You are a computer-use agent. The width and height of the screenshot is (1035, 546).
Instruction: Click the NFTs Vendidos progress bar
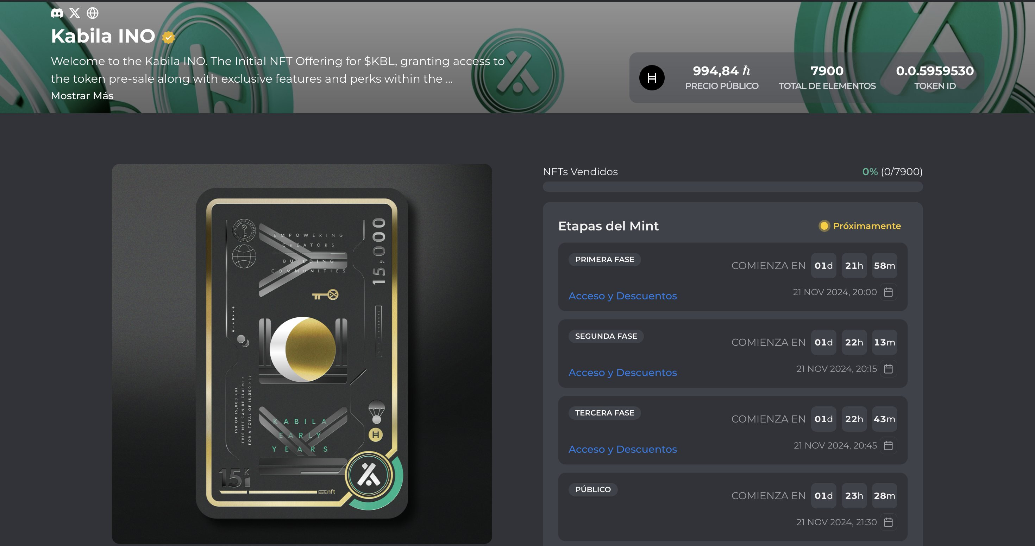(x=733, y=187)
